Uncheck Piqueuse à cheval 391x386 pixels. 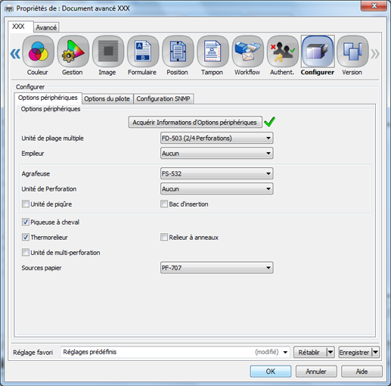(x=26, y=222)
